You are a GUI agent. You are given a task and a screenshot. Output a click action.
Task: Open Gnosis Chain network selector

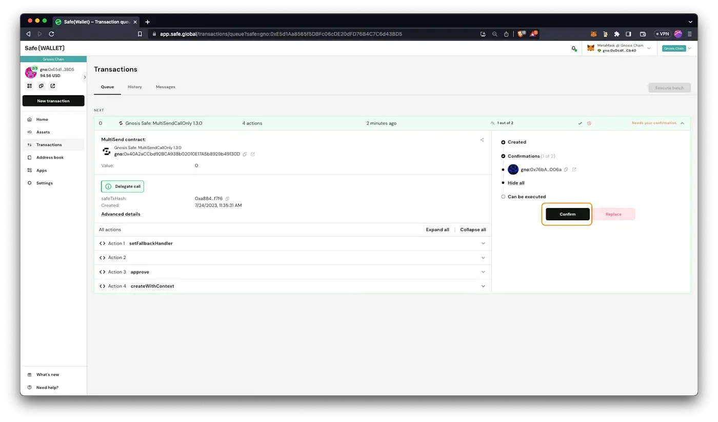tap(677, 48)
